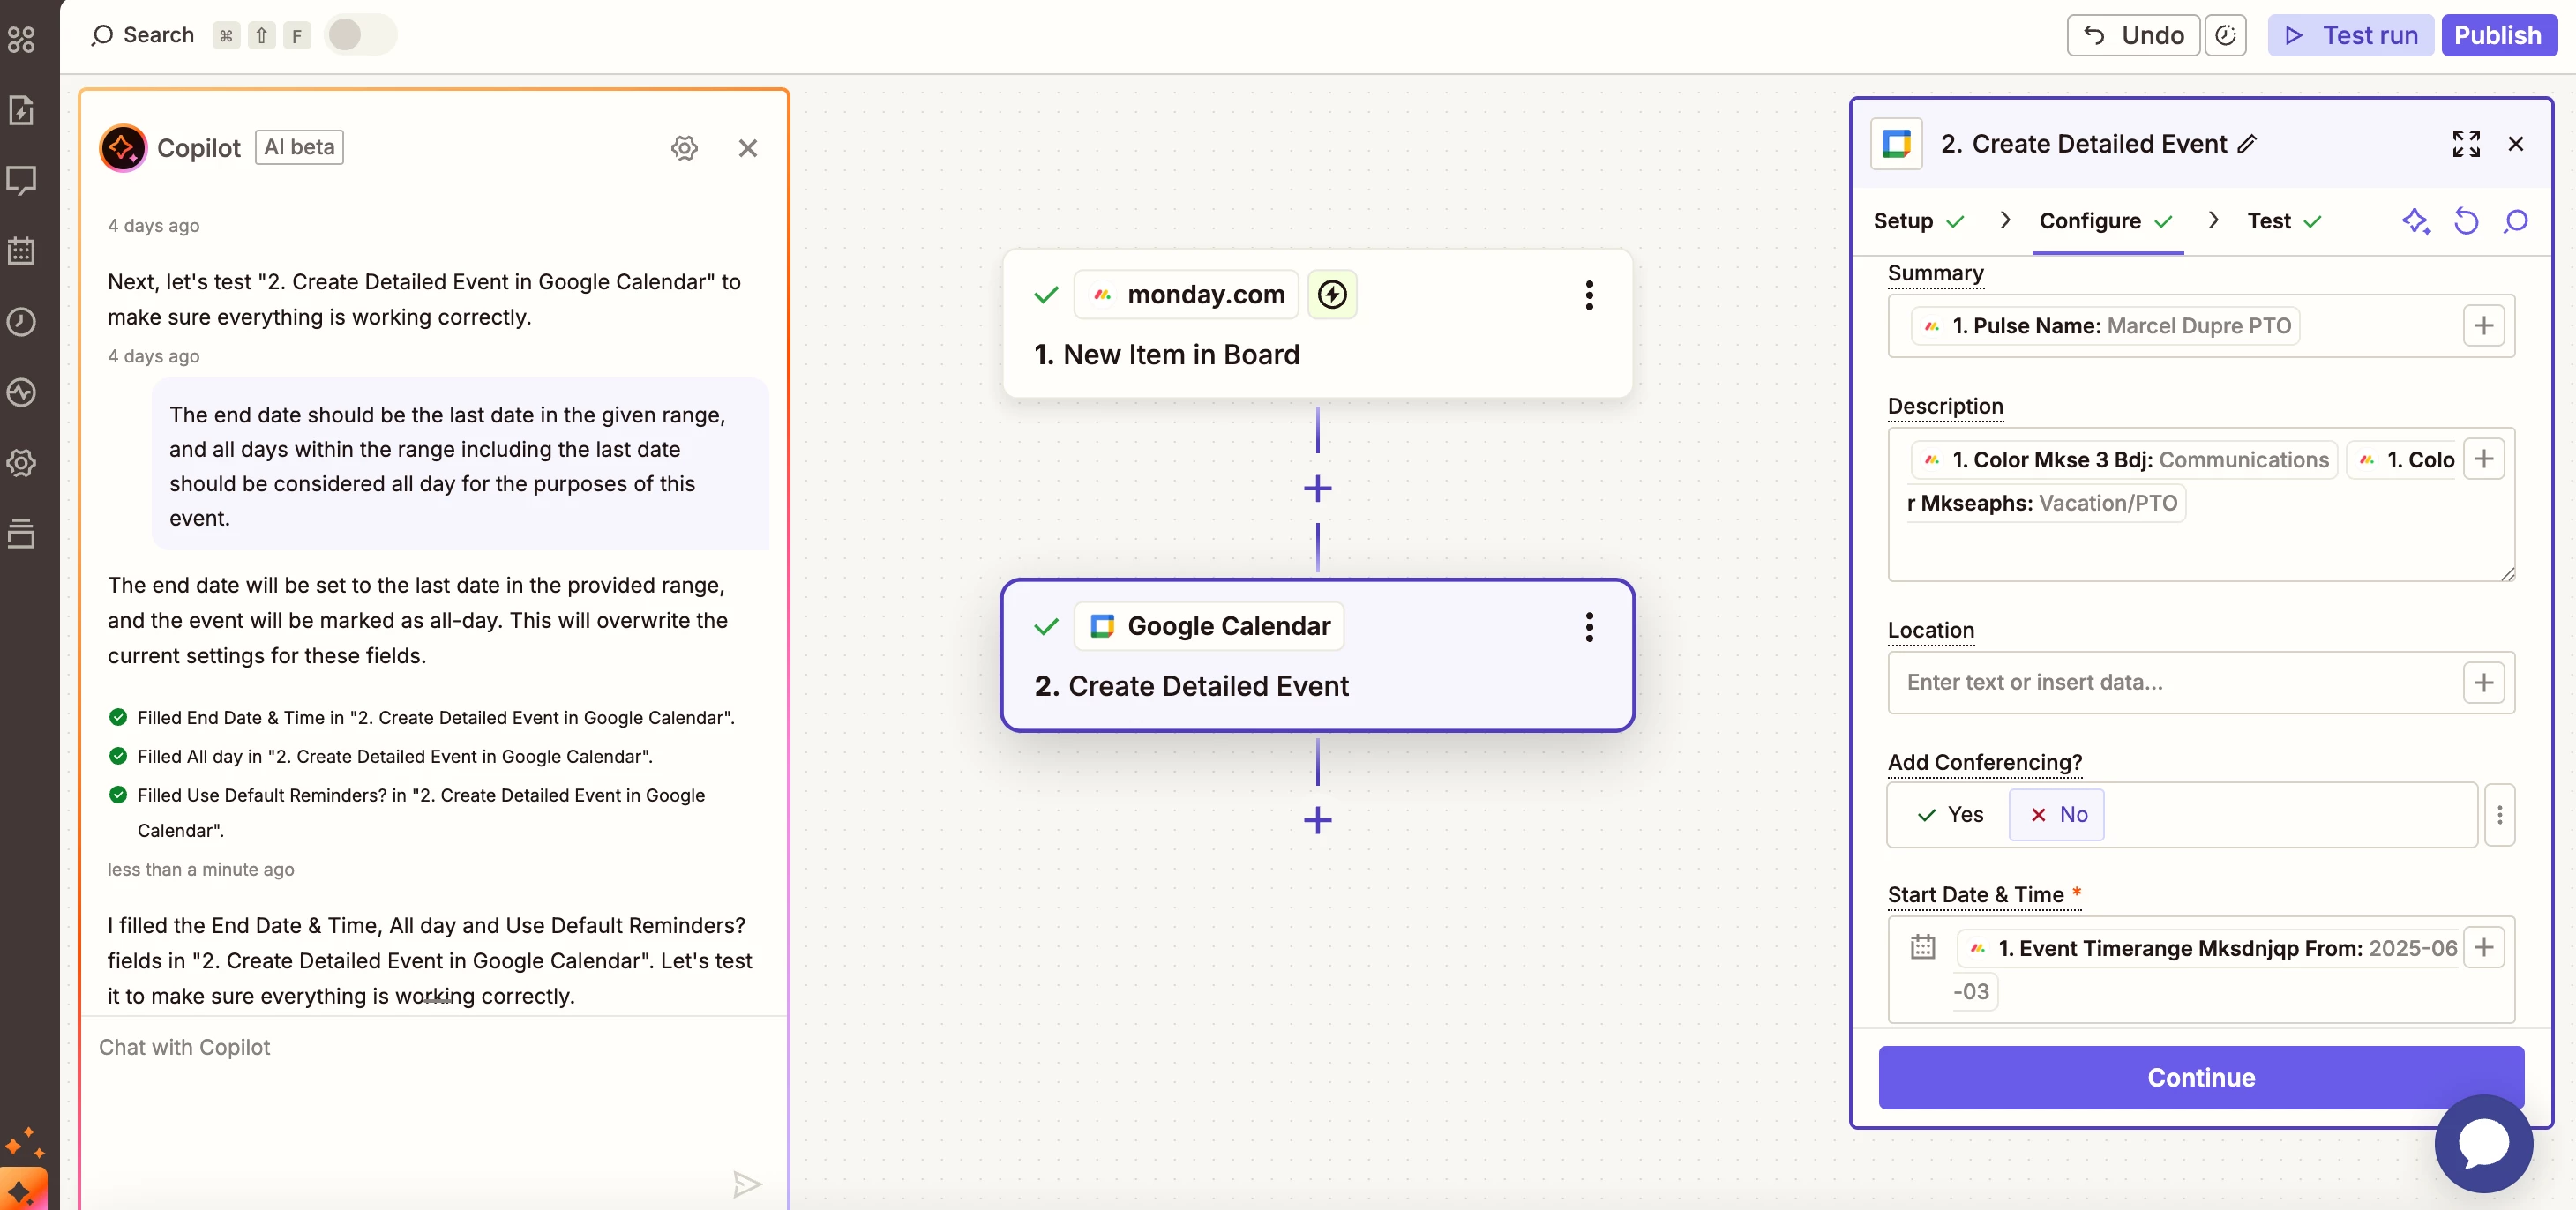The width and height of the screenshot is (2576, 1210).
Task: Click the AI beta badge
Action: (299, 147)
